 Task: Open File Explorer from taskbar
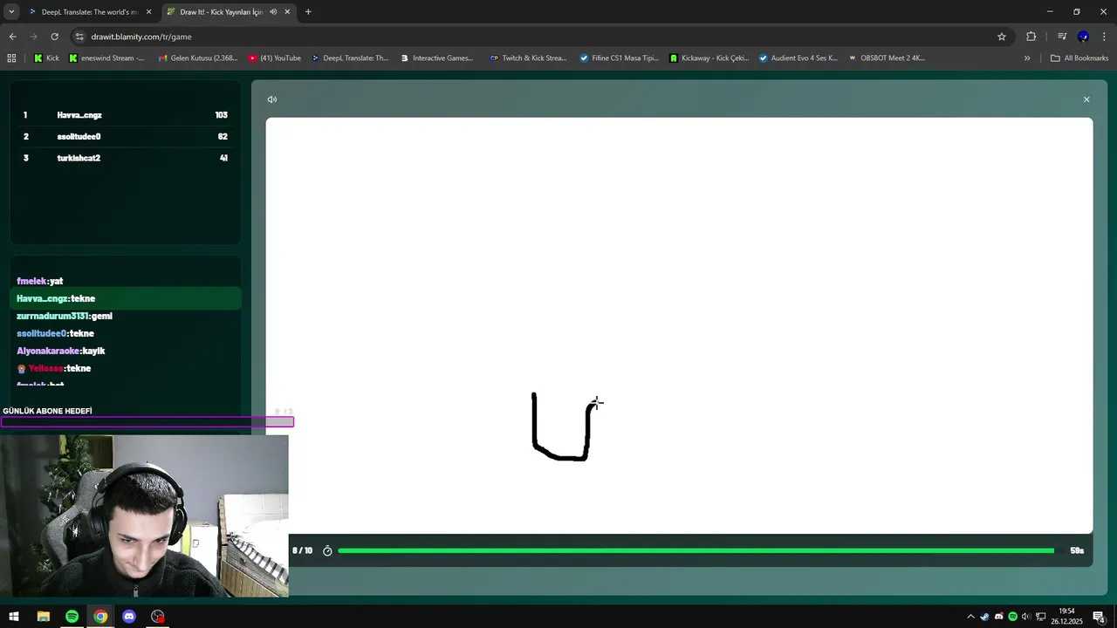point(43,617)
